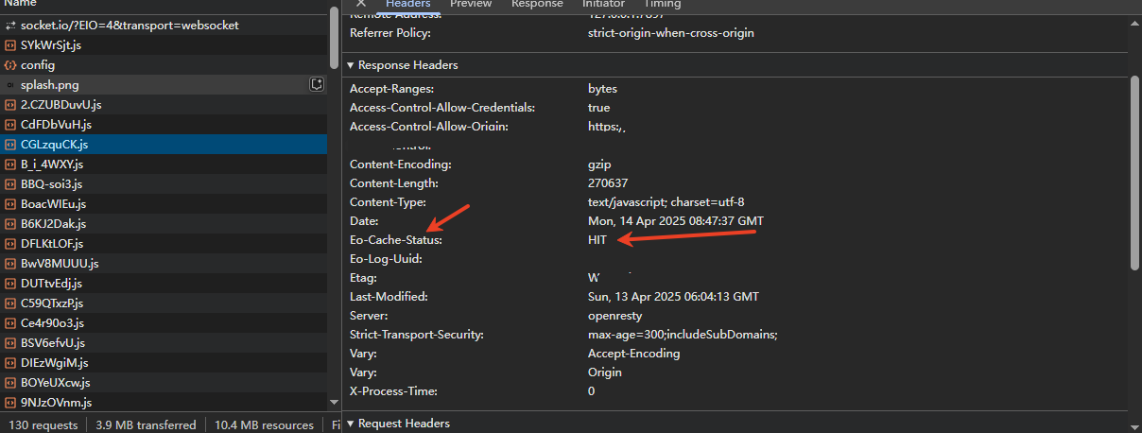Click the JS file icon next to SYkWrSjt.js

coord(10,45)
